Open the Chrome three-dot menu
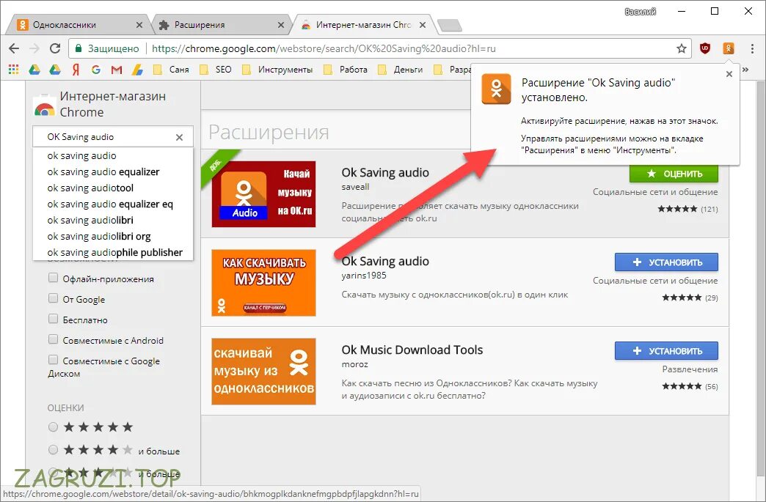 coord(752,48)
